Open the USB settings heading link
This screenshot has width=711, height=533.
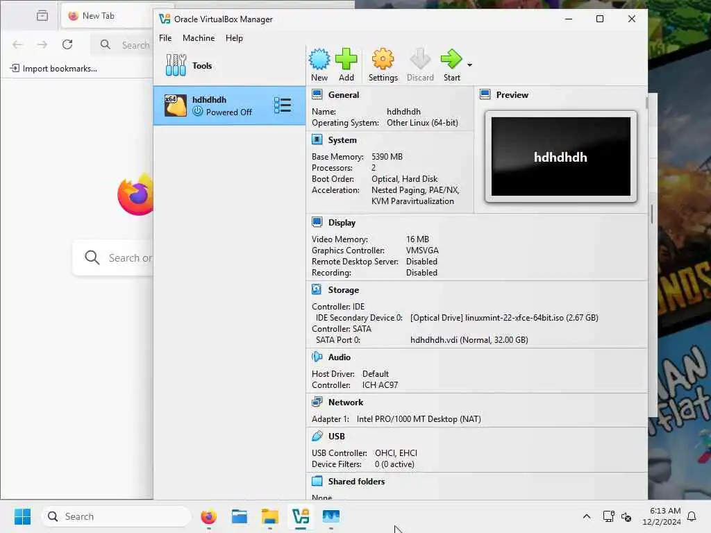[337, 437]
